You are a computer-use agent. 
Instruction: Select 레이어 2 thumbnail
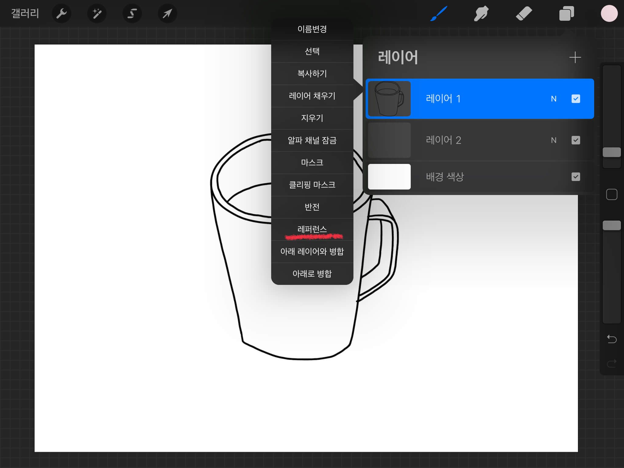pyautogui.click(x=389, y=140)
